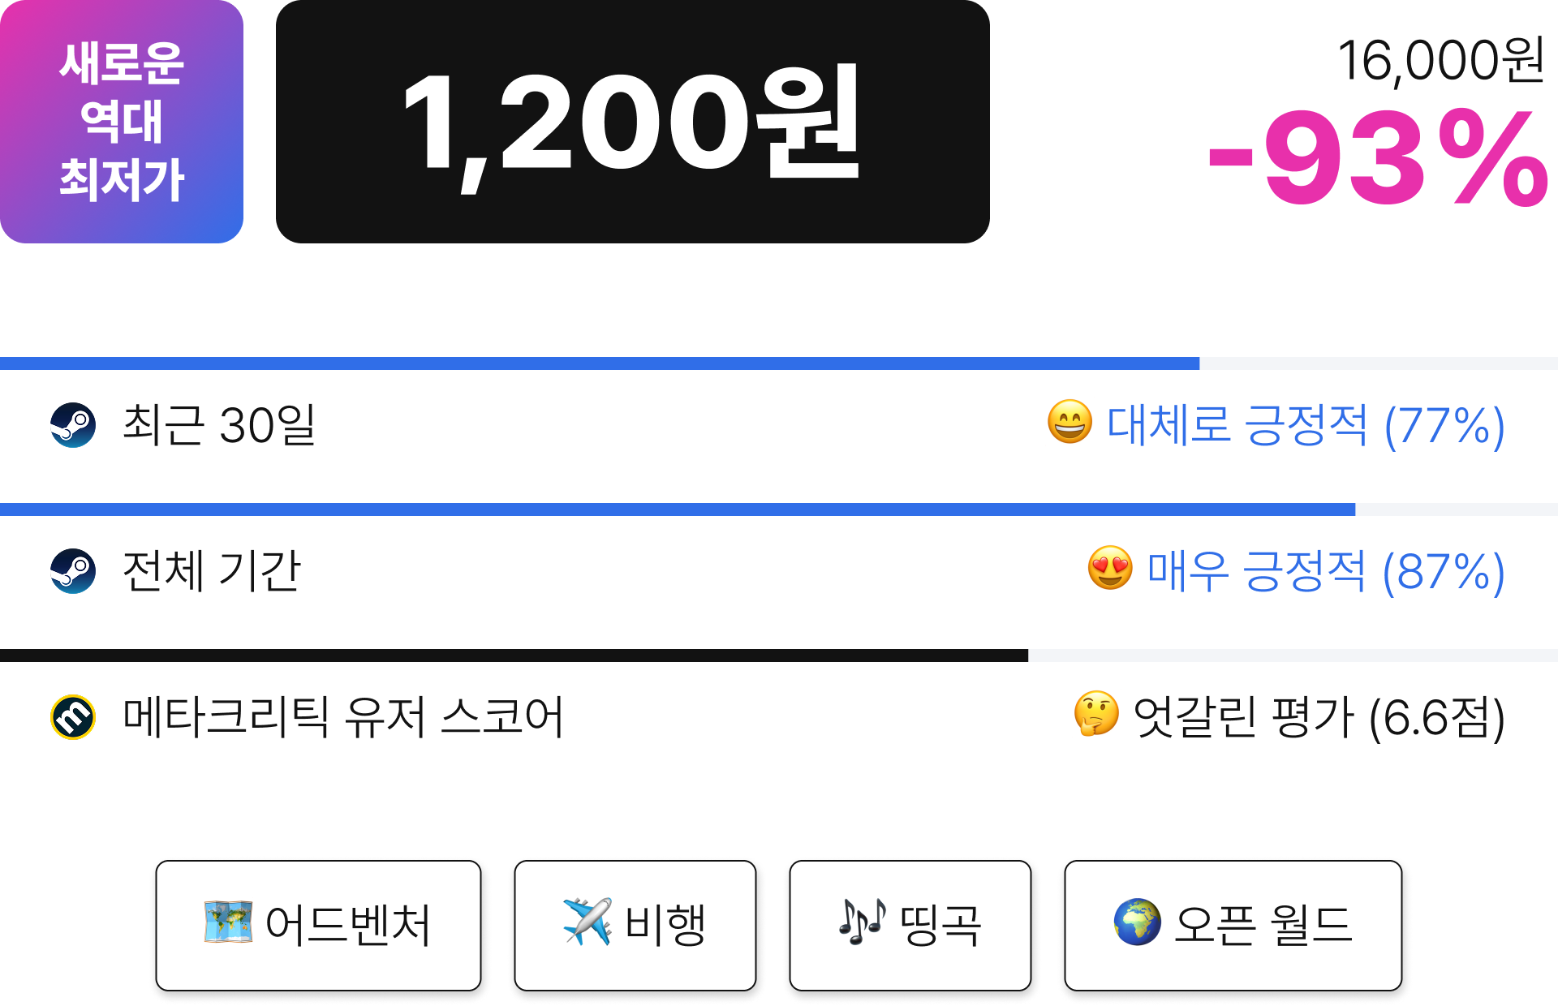Click the 메타크리틱 유저 스코어 label
Image resolution: width=1558 pixels, height=1006 pixels.
click(343, 717)
